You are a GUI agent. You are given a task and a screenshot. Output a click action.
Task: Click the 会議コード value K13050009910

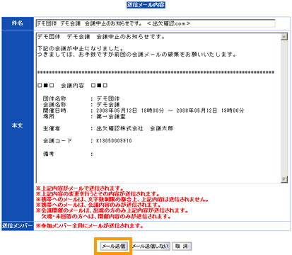coord(114,141)
